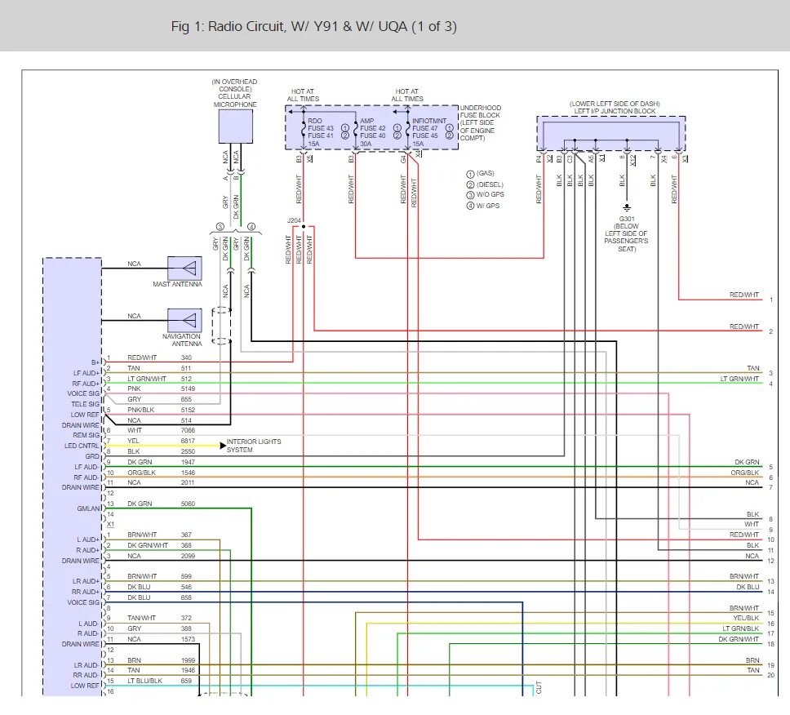Viewport: 790px width, 715px height.
Task: Click circuit number 1999 on BRN wire
Action: [x=188, y=660]
